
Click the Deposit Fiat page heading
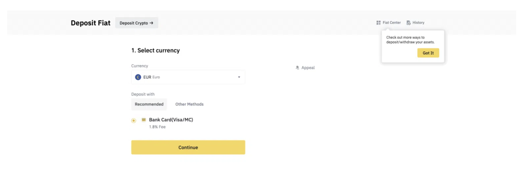pos(91,23)
